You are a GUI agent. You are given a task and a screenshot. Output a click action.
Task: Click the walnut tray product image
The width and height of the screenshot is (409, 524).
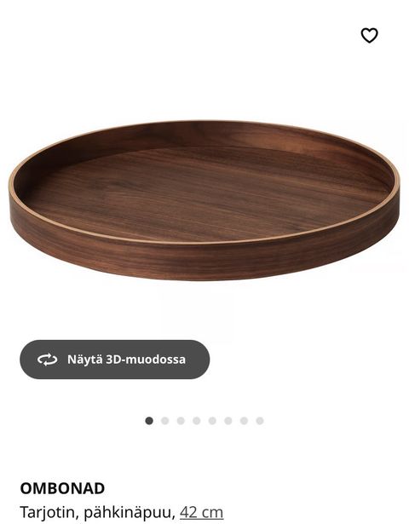click(204, 200)
